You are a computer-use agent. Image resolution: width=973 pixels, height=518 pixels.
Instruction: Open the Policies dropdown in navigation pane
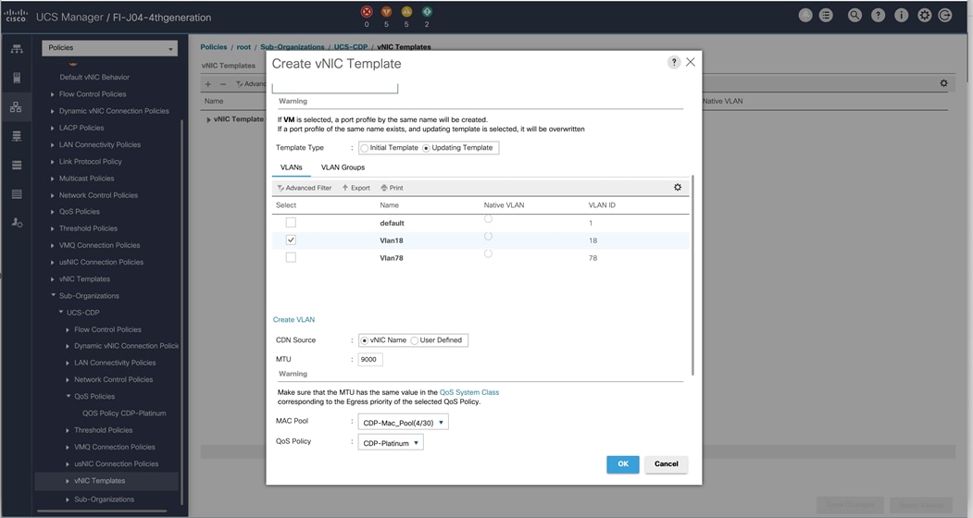point(110,48)
